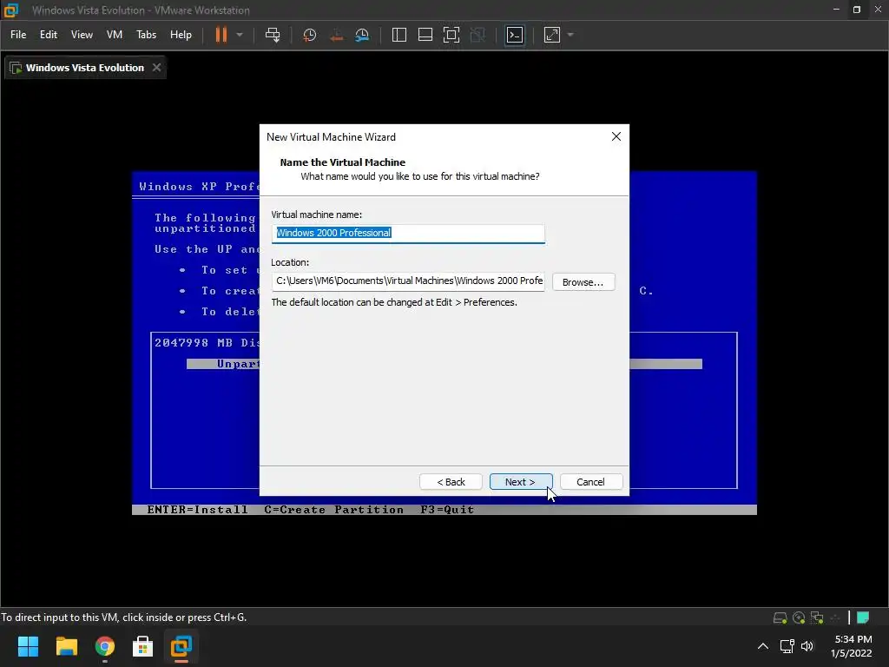
Task: Click the 'ENTER=Install' text in the VM
Action: pos(197,509)
